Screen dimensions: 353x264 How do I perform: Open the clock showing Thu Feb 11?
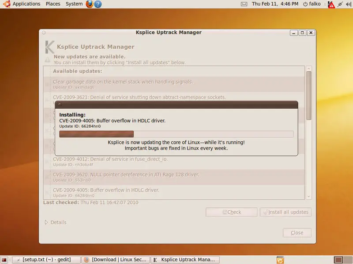click(275, 4)
